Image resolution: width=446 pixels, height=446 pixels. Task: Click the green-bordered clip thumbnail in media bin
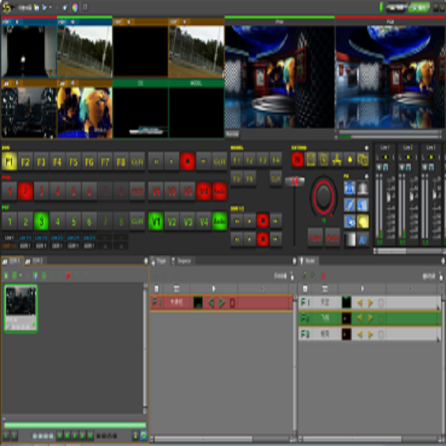21,308
